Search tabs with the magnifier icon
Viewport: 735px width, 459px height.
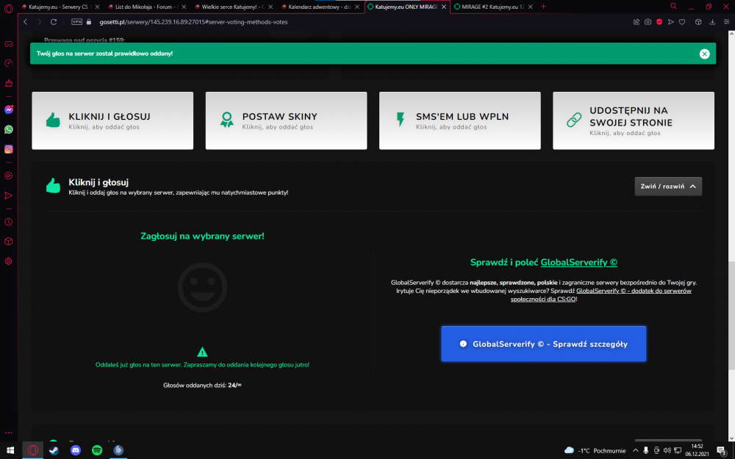point(673,7)
